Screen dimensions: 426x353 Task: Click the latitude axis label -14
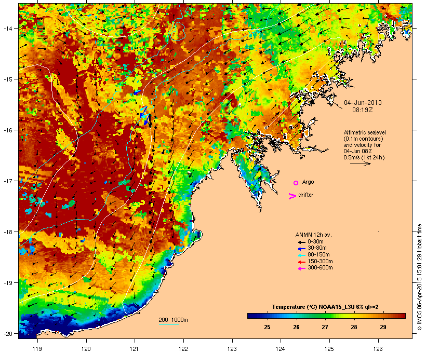[x=7, y=28]
